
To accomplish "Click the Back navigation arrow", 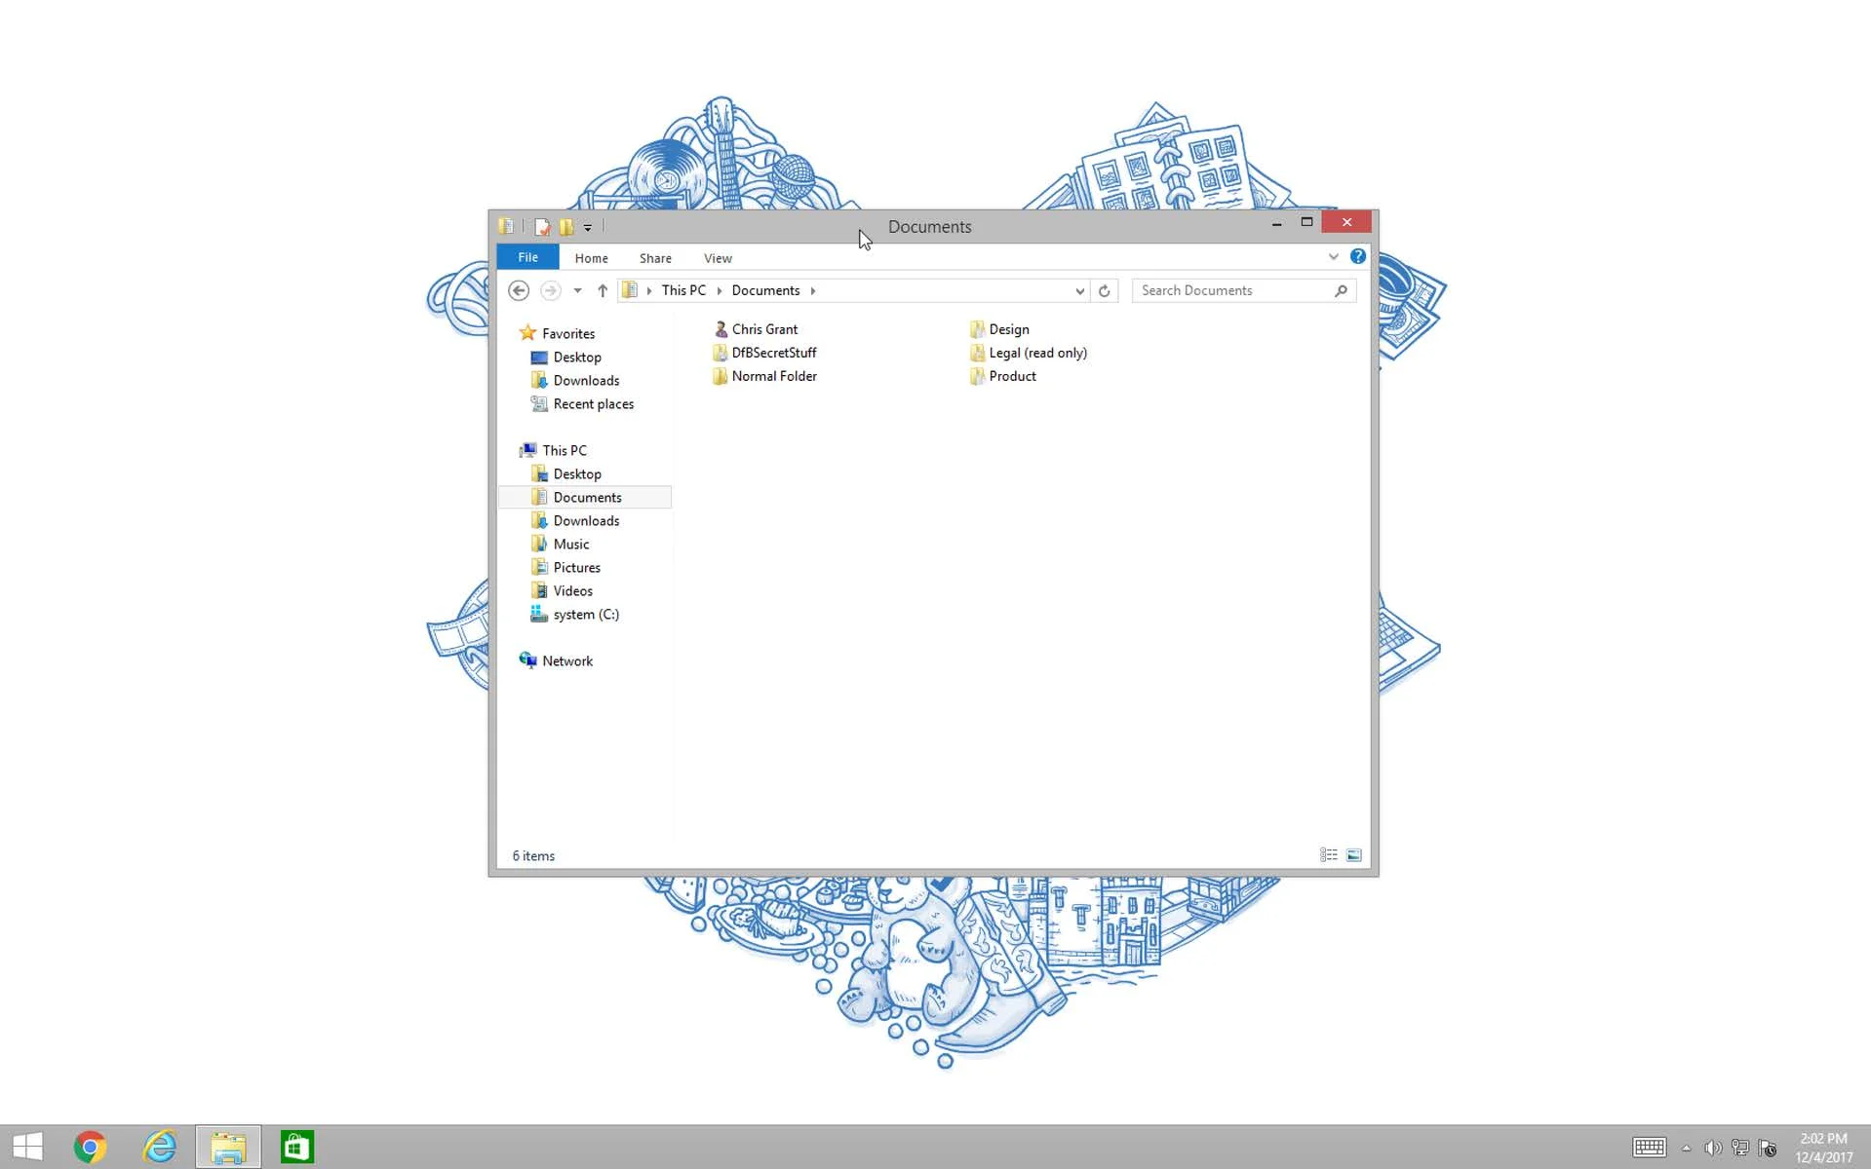I will [518, 290].
